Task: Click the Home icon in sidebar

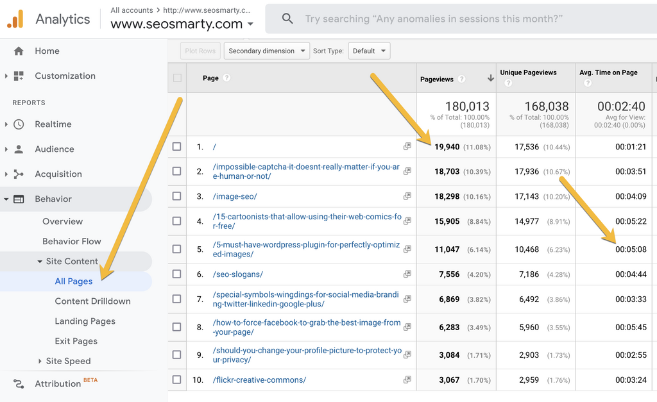Action: [x=19, y=51]
